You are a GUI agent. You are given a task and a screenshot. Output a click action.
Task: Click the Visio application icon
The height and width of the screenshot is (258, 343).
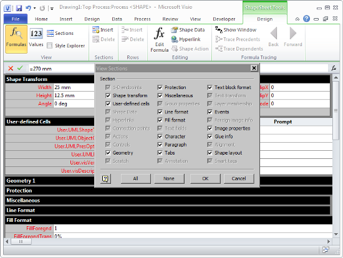click(7, 8)
